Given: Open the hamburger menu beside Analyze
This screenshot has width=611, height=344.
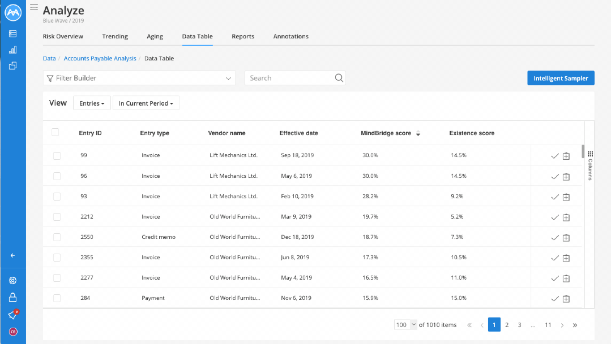Looking at the screenshot, I should point(34,7).
